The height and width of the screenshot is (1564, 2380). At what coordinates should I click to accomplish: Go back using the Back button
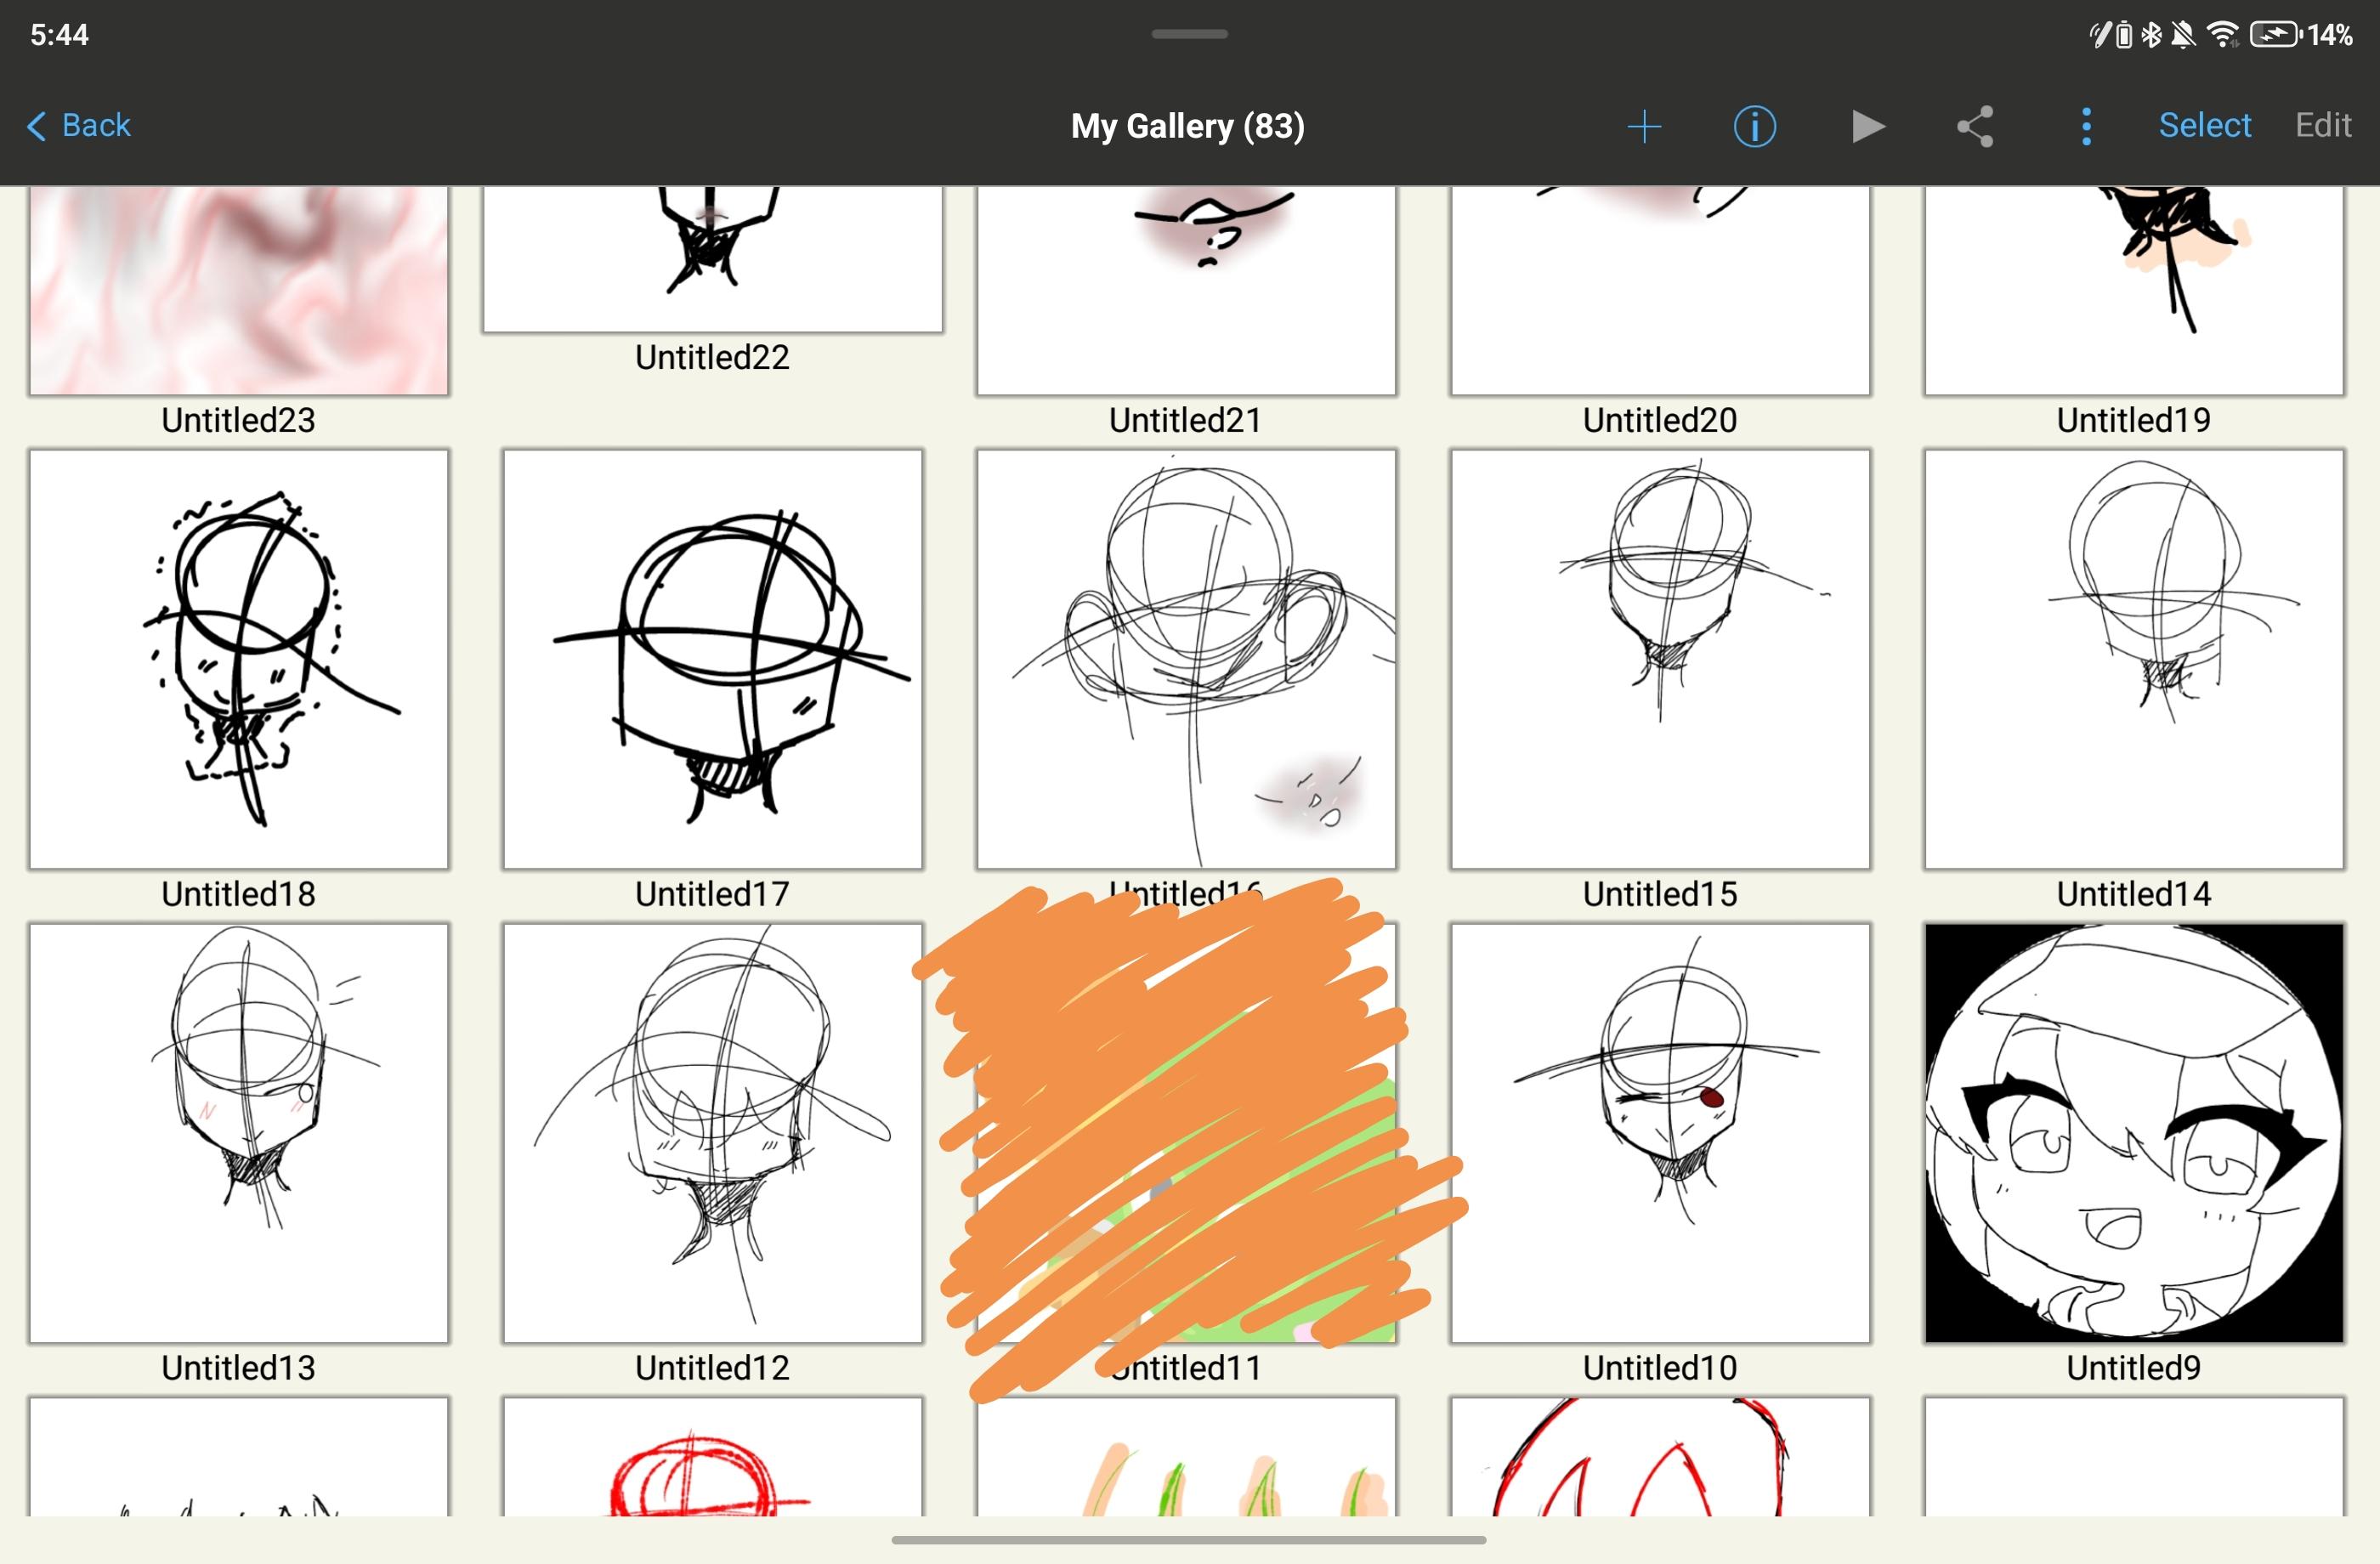(79, 126)
